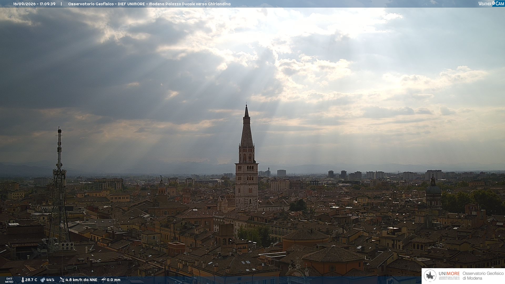Click Osservatorio Geofisico di Modena text
This screenshot has width=505, height=284.
[483, 276]
